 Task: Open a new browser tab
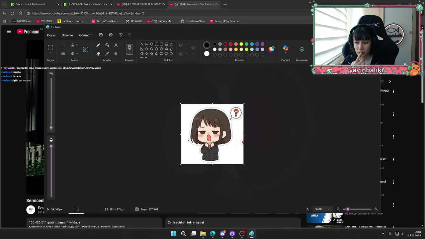pos(225,4)
